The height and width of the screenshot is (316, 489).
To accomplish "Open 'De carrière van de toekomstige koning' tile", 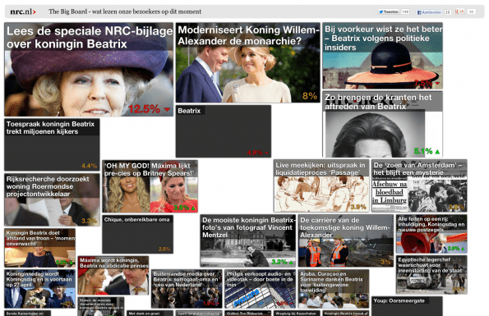I will (x=346, y=240).
